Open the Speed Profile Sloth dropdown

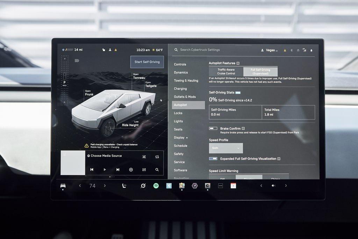coord(226,148)
